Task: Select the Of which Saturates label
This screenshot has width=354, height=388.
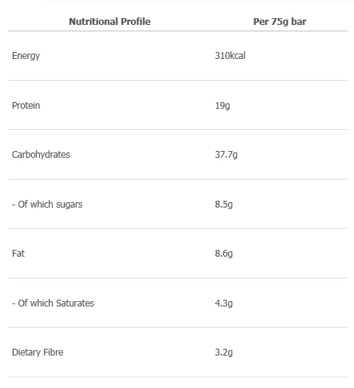Action: 53,303
